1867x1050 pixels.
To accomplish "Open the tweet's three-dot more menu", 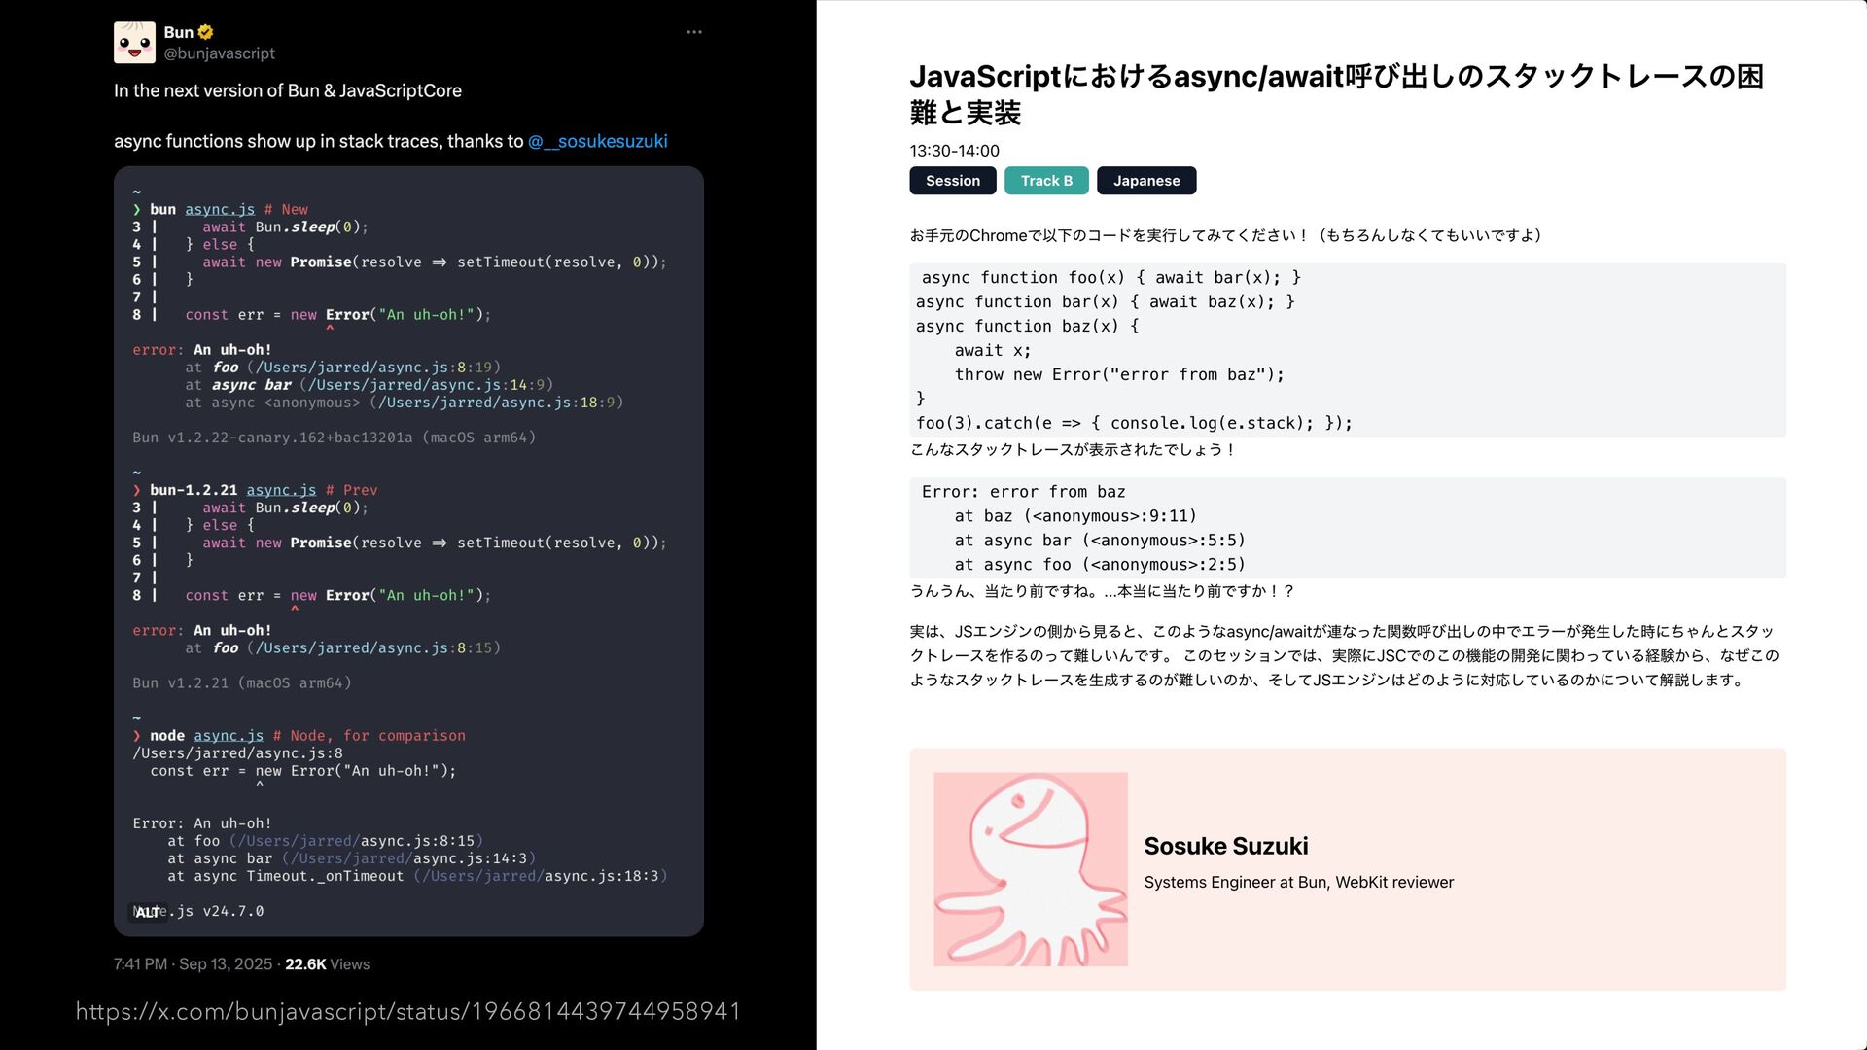I will click(693, 32).
